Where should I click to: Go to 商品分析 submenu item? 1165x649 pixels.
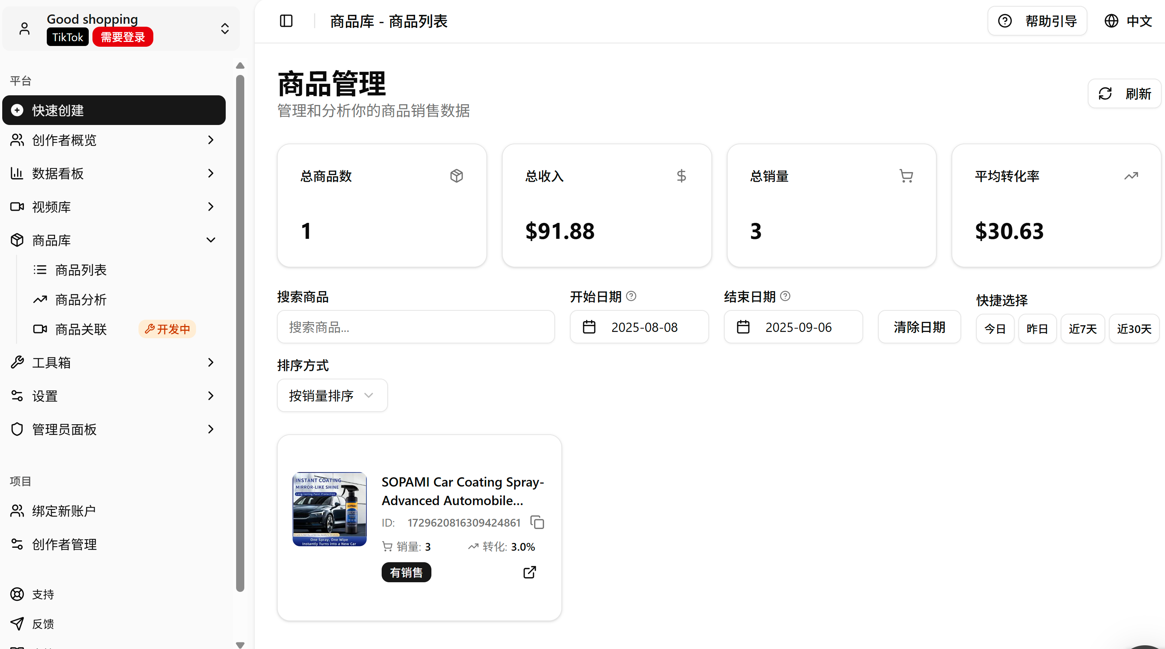(x=81, y=299)
